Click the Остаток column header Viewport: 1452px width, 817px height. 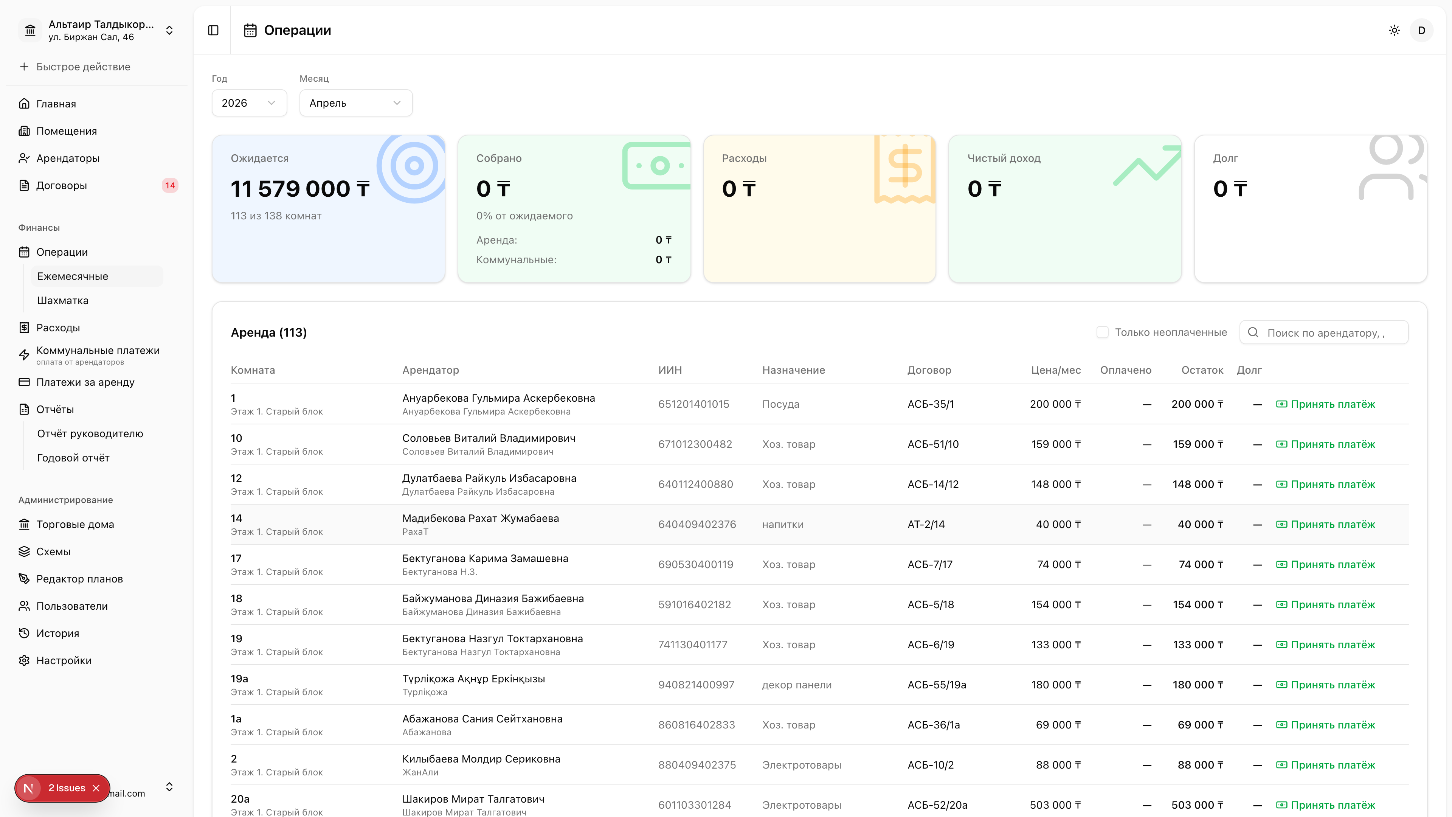point(1202,370)
